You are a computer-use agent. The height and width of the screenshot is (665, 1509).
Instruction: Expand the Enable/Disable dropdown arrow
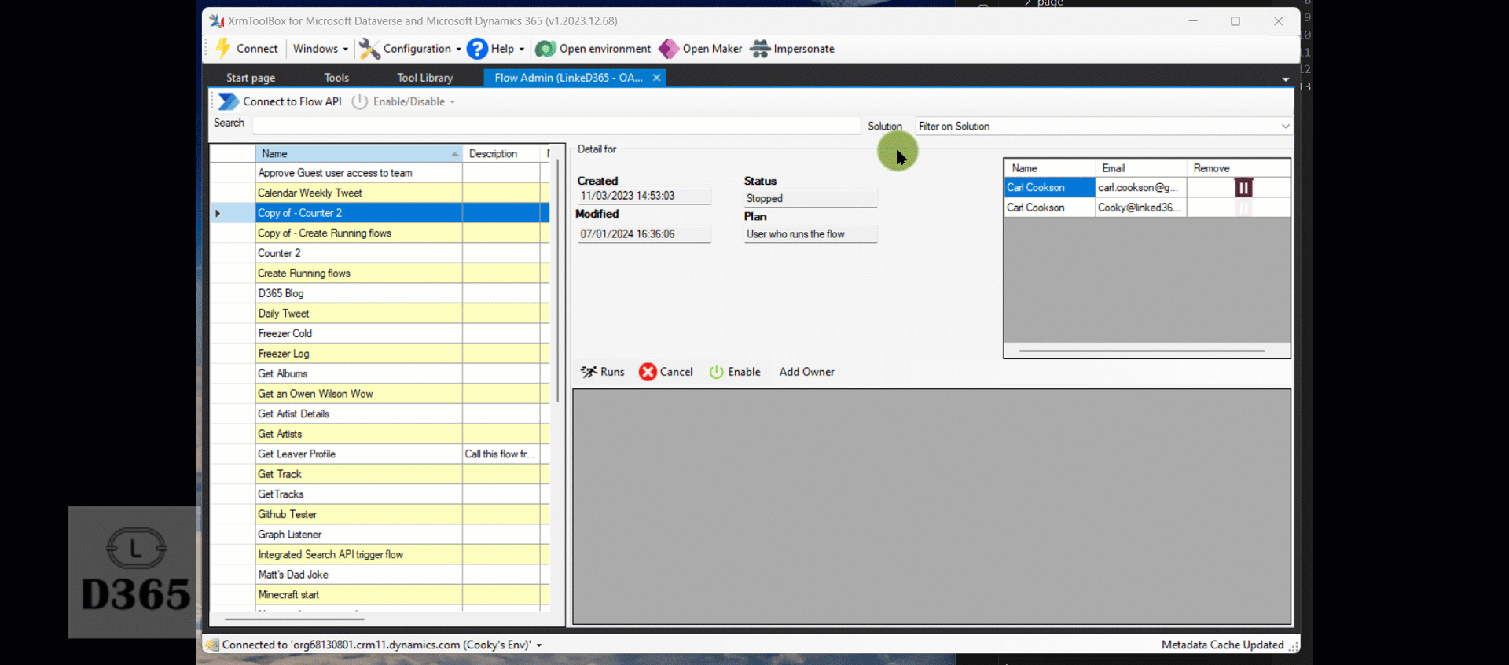point(452,102)
